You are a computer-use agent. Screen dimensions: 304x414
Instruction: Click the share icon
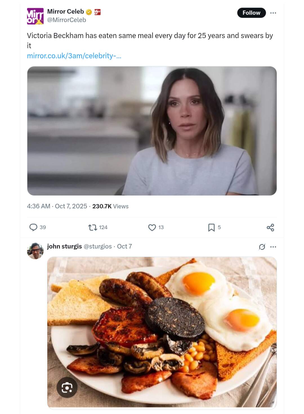coord(270,227)
